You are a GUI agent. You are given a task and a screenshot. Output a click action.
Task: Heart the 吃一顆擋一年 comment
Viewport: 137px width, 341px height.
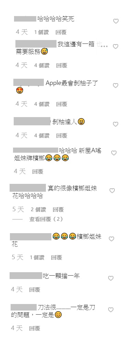click(x=111, y=278)
